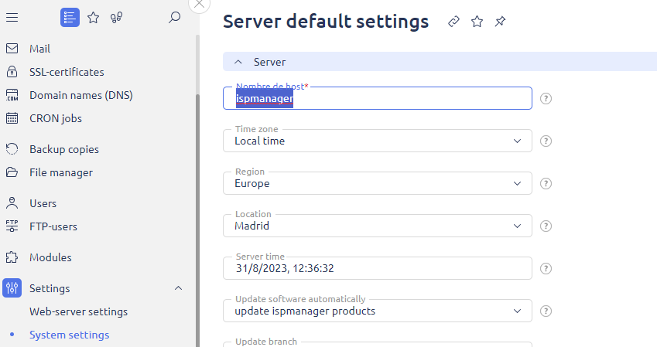657x347 pixels.
Task: Show help for Update software automatically
Action: [546, 311]
